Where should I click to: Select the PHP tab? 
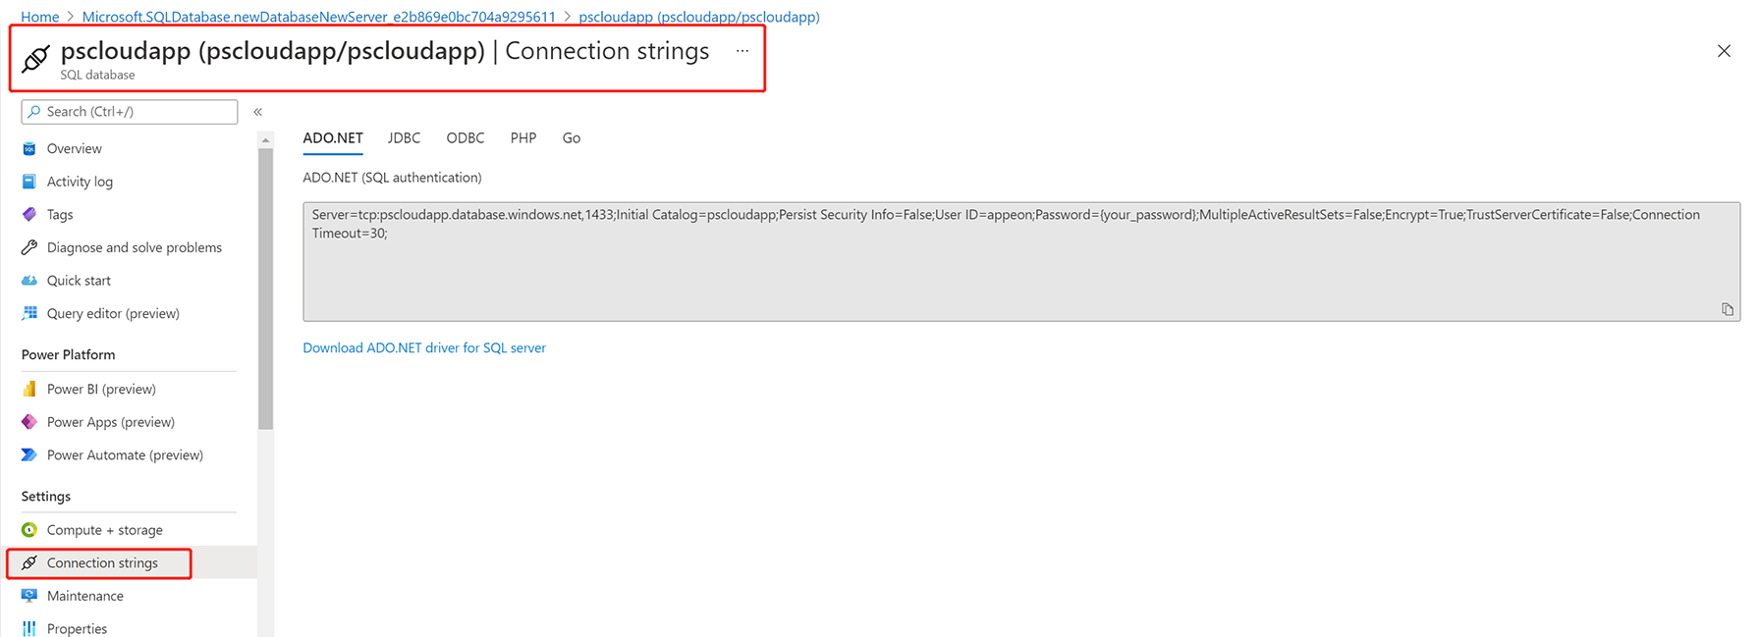(523, 138)
